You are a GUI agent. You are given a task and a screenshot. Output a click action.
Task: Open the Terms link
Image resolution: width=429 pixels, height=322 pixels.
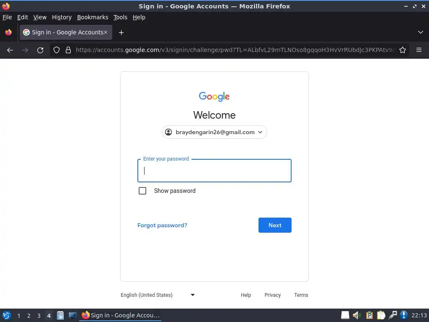[x=301, y=295]
